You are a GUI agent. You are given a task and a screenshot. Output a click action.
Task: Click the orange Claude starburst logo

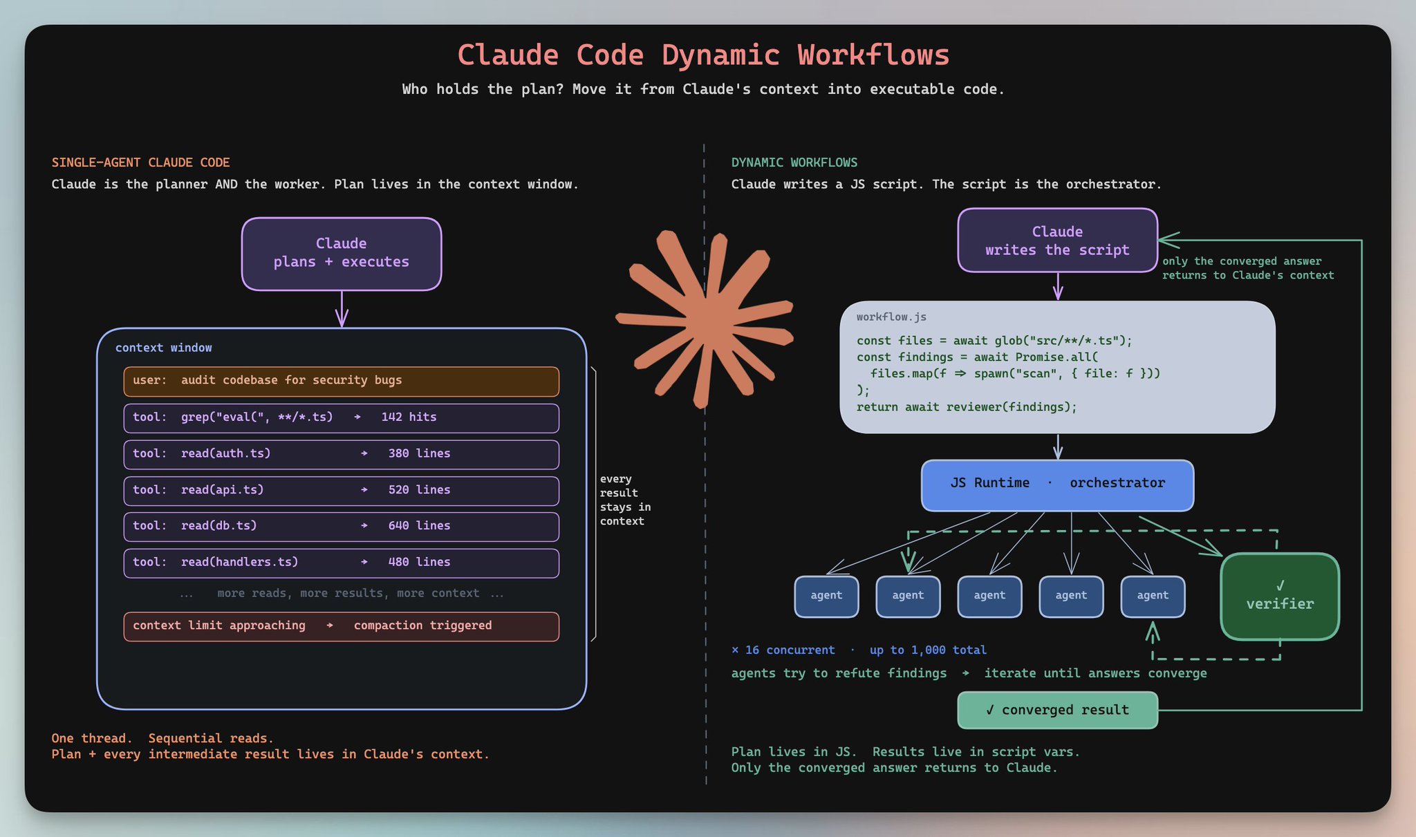[705, 319]
